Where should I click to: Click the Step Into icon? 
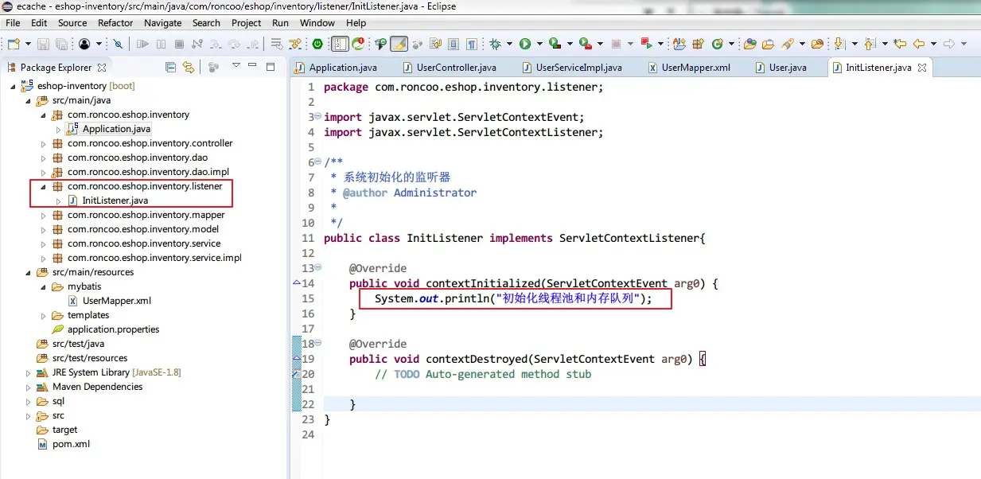216,44
